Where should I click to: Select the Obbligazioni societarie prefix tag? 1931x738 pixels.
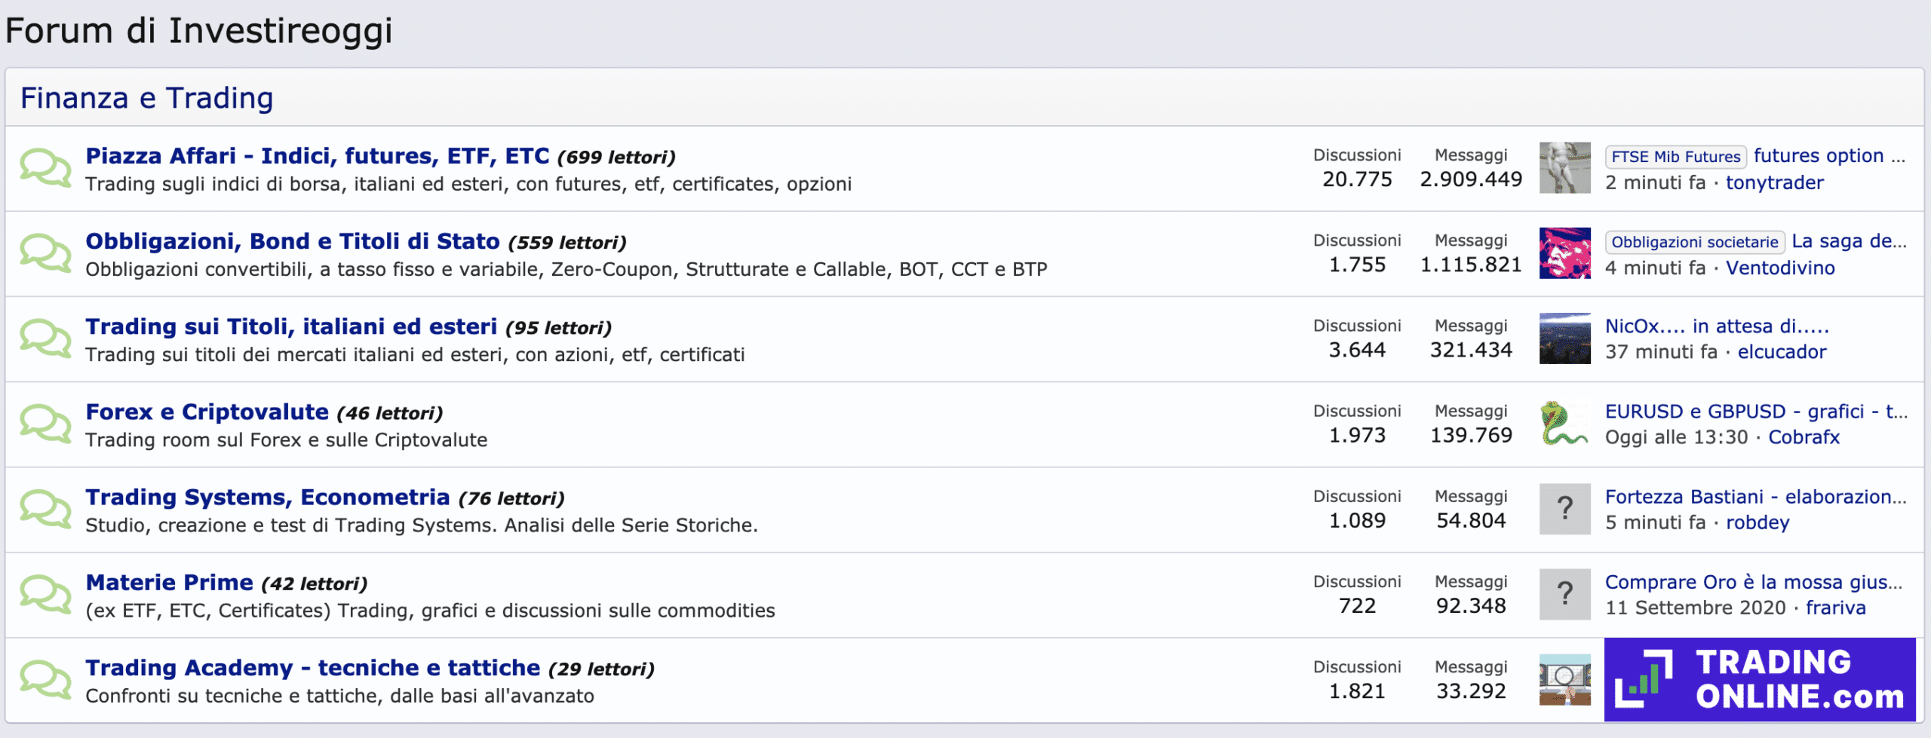point(1694,242)
